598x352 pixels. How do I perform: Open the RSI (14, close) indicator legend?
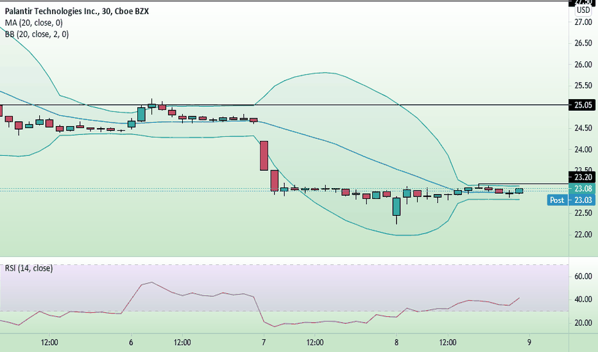pyautogui.click(x=29, y=268)
